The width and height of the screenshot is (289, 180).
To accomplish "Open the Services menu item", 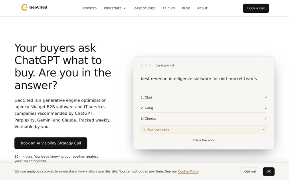I will [x=89, y=8].
